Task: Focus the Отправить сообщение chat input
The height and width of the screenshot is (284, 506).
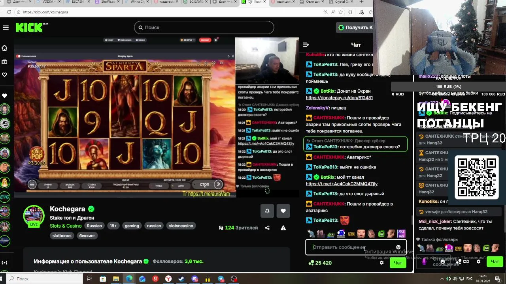Action: pyautogui.click(x=356, y=247)
